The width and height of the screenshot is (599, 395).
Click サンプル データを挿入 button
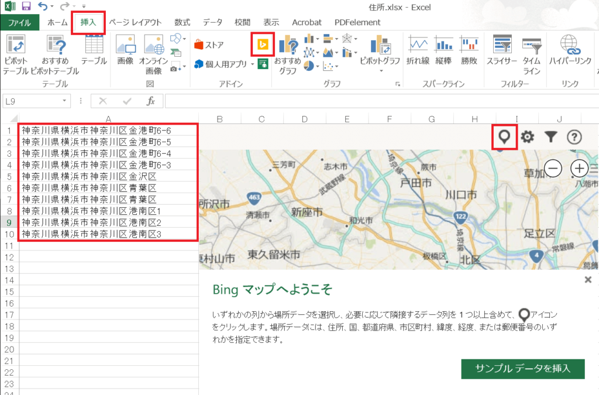coord(522,369)
